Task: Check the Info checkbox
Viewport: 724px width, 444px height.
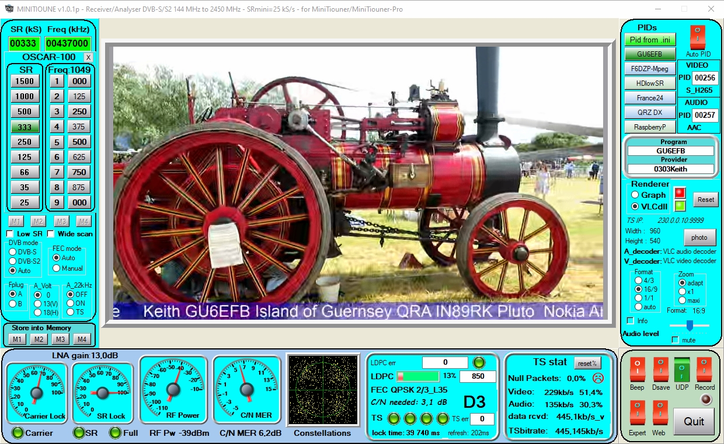Action: tap(630, 321)
